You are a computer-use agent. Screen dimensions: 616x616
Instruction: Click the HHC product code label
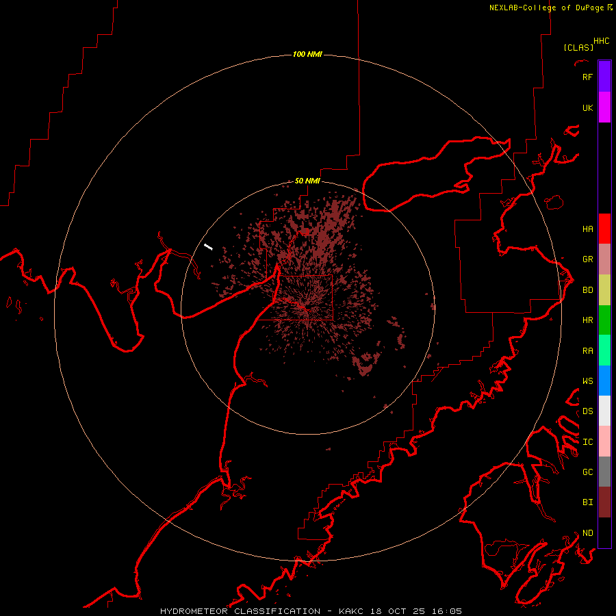[601, 41]
